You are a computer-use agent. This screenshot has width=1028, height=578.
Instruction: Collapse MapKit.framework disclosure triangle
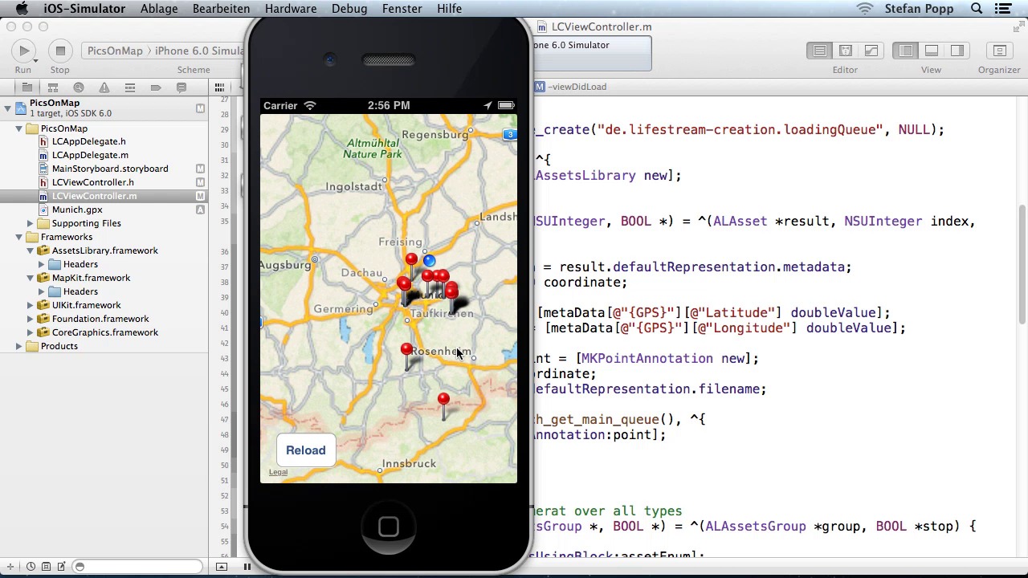[x=30, y=278]
